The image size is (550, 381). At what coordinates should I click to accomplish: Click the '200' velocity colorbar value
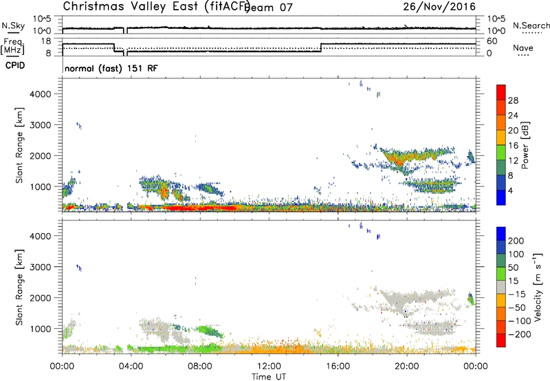pos(516,241)
